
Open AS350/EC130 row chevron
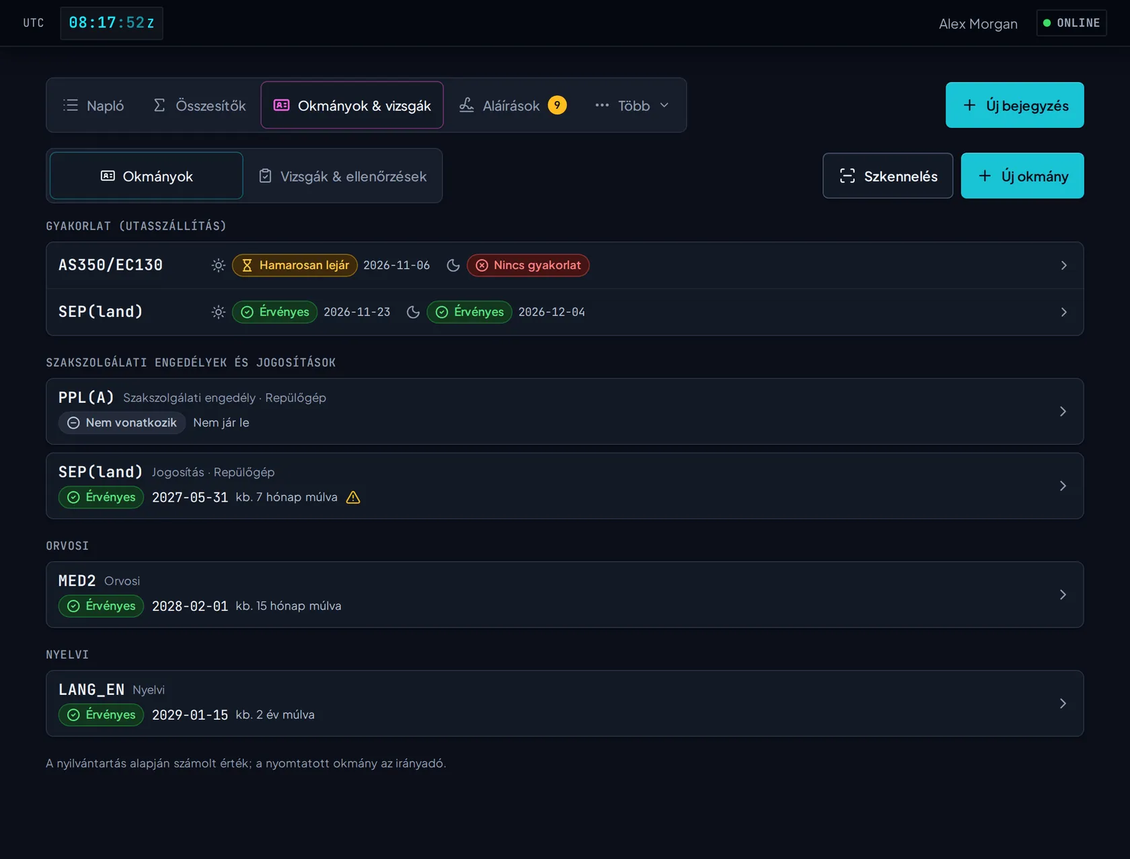1063,265
